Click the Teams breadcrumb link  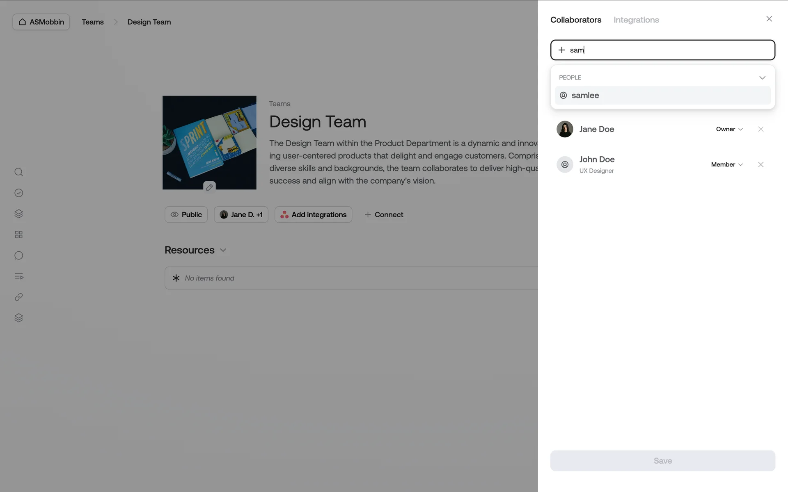pos(92,22)
